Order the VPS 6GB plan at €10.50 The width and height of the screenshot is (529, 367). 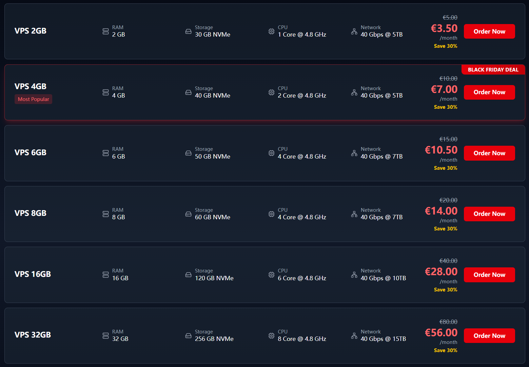coord(489,153)
